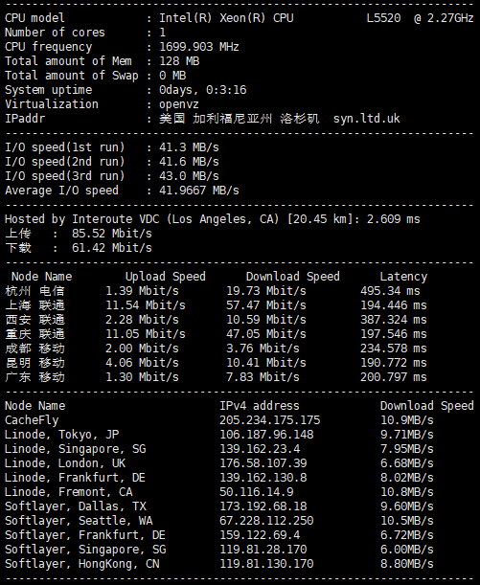
Task: Click the 57.47 Mbit/s download speed value
Action: pyautogui.click(x=265, y=305)
